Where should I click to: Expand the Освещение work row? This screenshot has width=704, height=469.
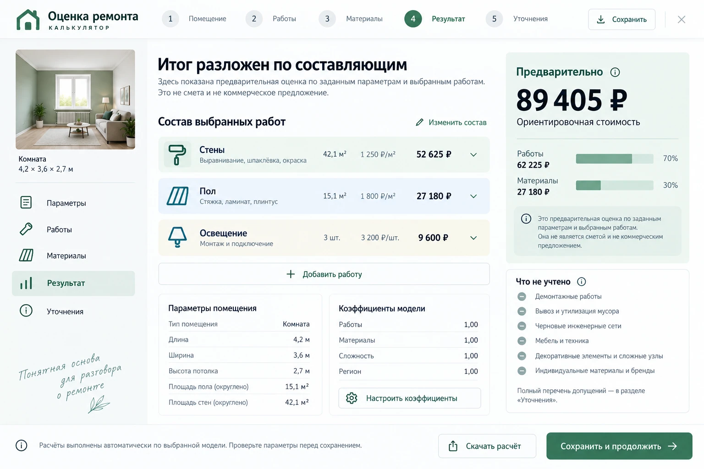point(473,238)
